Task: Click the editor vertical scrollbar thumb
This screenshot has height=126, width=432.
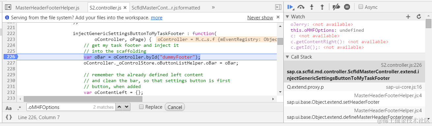Action: (280, 41)
